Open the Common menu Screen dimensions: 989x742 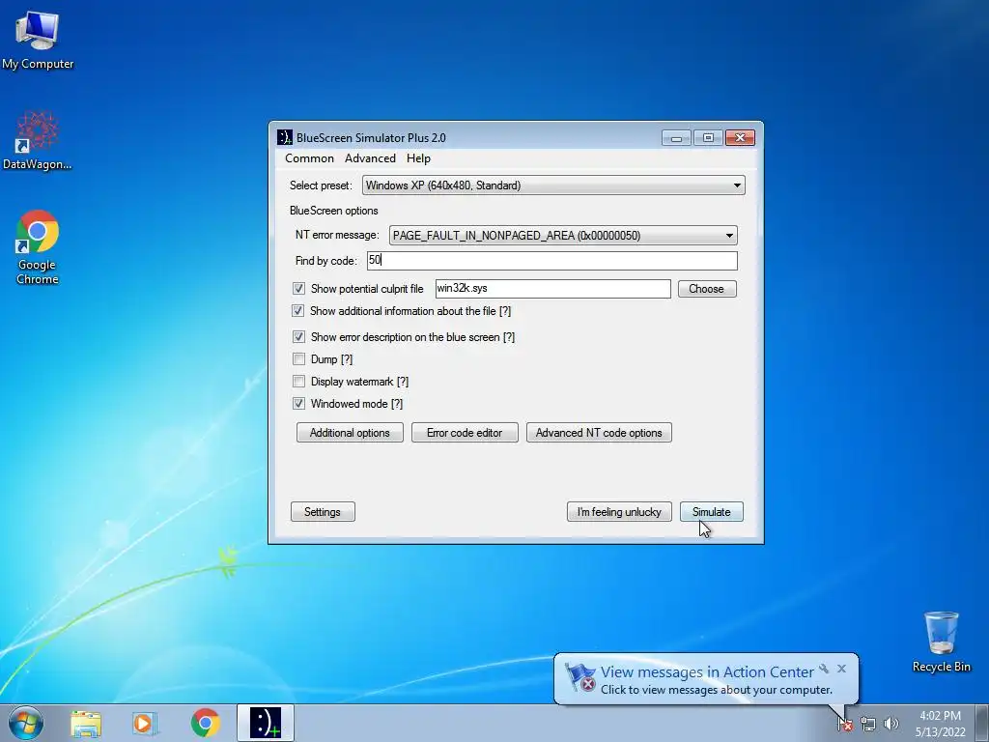tap(309, 158)
